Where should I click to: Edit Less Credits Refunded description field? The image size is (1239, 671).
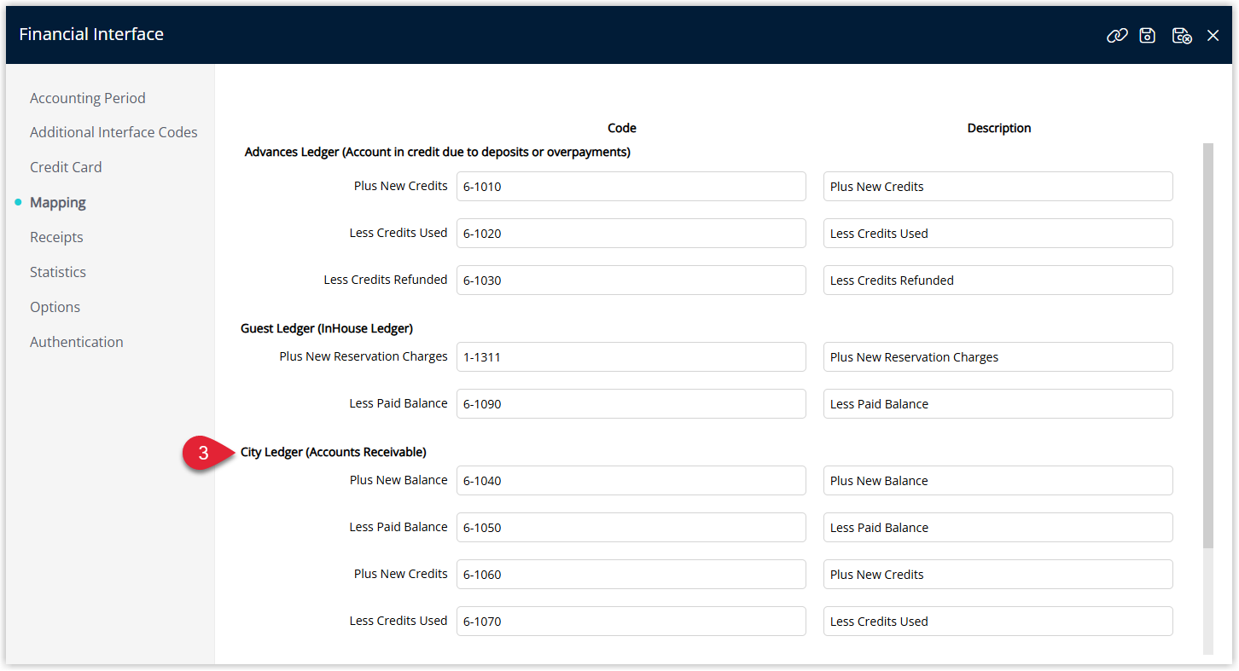point(998,281)
